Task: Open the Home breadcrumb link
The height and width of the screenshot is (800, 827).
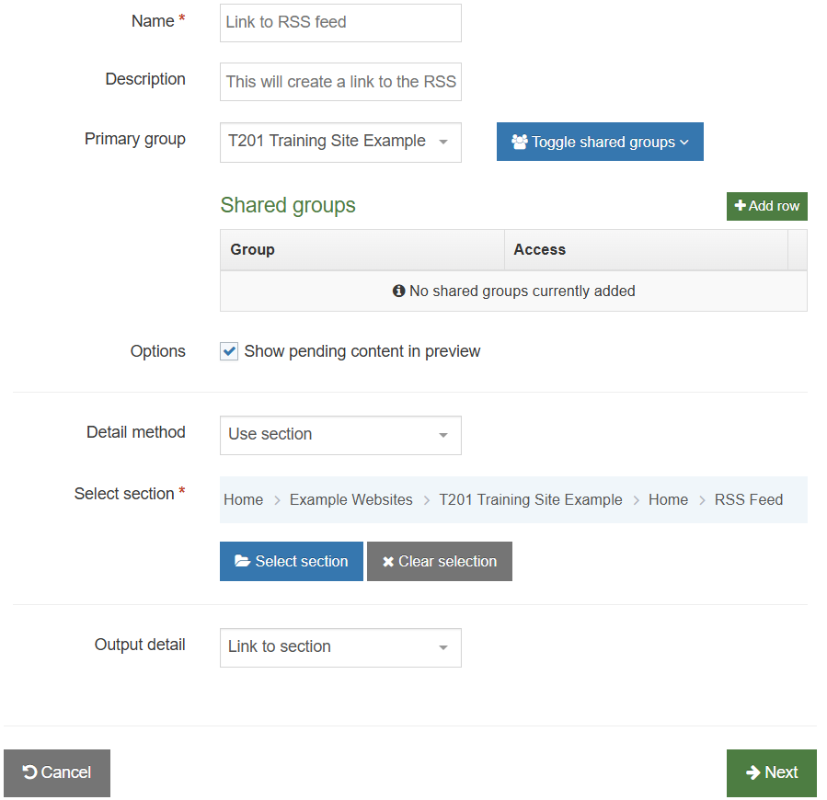Action: click(x=243, y=499)
